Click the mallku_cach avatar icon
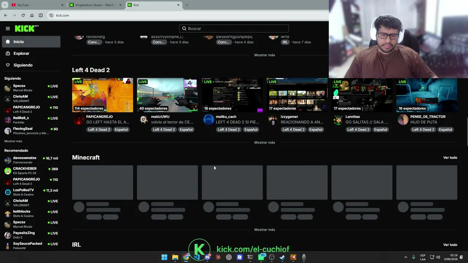The height and width of the screenshot is (263, 468). [208, 119]
